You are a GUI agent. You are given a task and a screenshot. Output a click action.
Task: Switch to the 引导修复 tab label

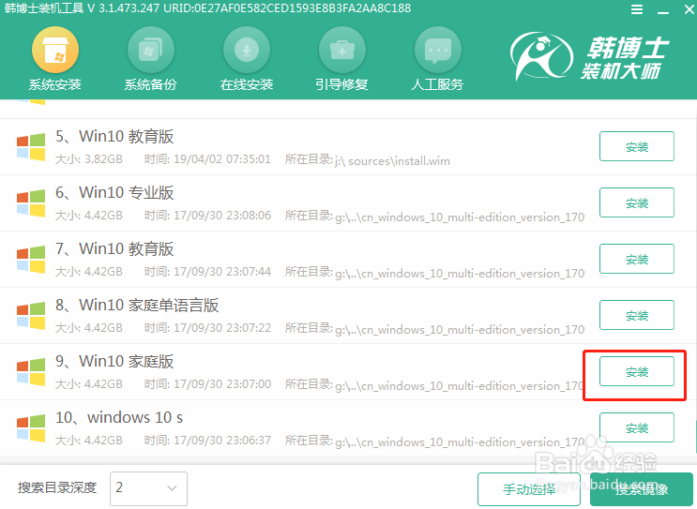342,84
